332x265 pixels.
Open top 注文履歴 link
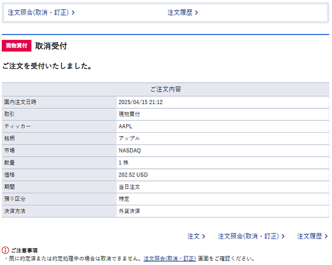tap(182, 13)
